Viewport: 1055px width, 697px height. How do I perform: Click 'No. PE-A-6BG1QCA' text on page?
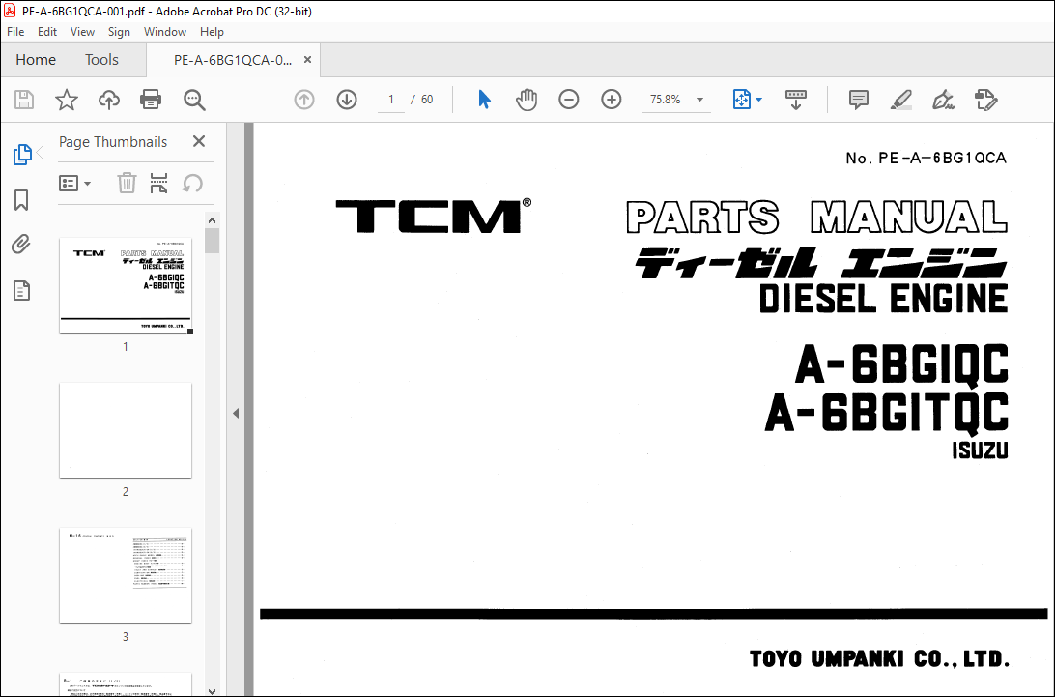tap(926, 159)
